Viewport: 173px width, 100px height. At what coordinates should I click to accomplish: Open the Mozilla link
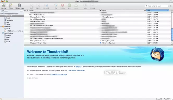click(x=78, y=67)
